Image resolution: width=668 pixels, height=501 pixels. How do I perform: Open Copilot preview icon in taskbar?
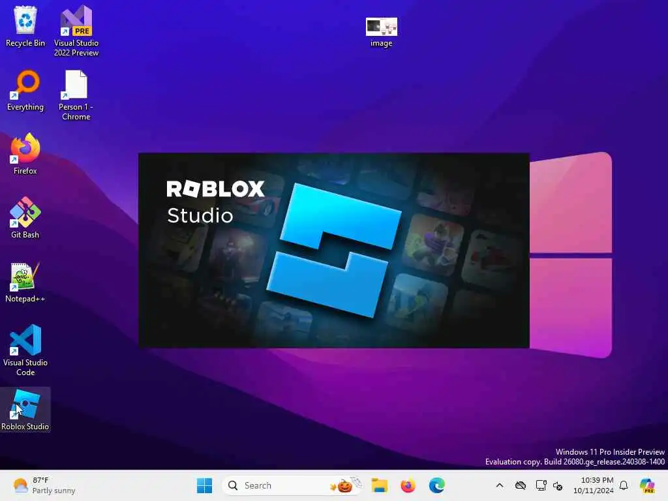click(647, 485)
